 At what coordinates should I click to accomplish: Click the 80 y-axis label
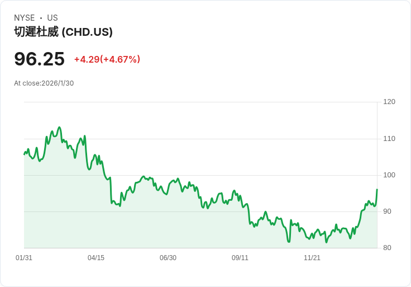coord(388,248)
